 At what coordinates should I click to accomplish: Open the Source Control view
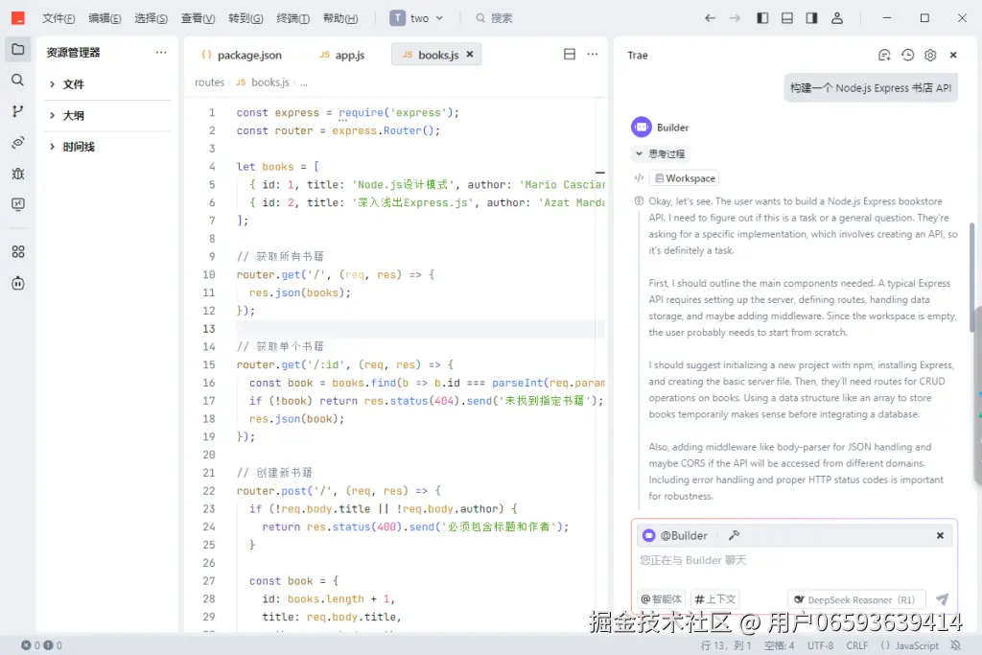coord(18,111)
